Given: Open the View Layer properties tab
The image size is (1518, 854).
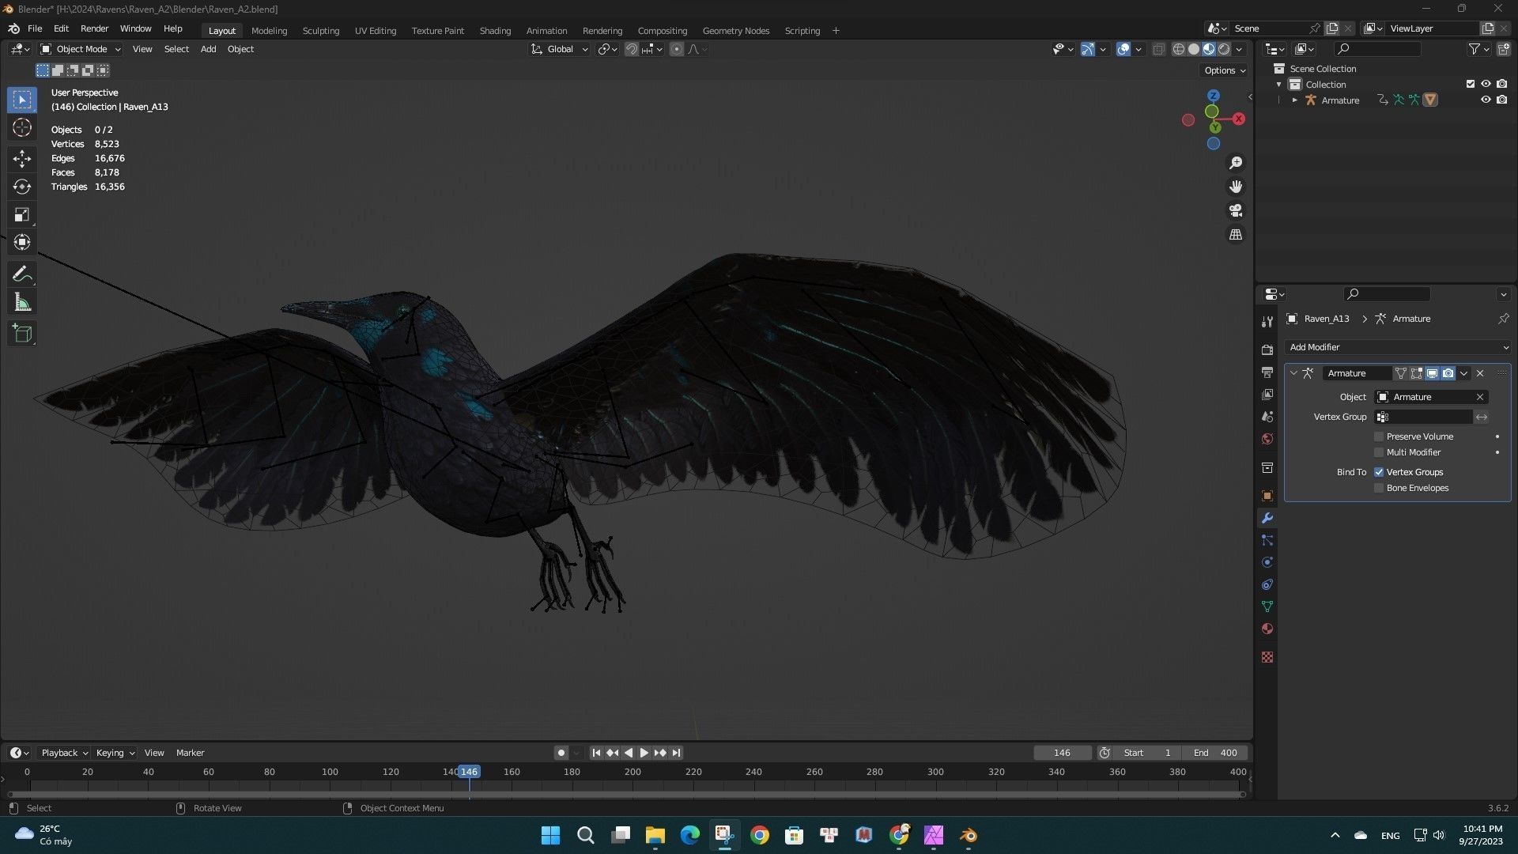Looking at the screenshot, I should (x=1267, y=394).
